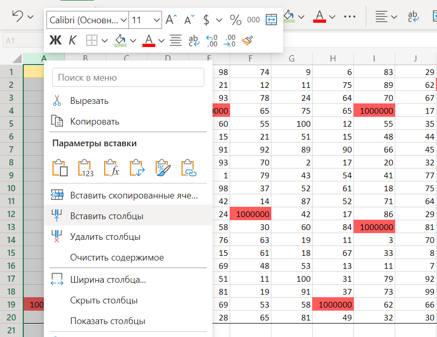Paste formulas using the fx clipboard icon
The width and height of the screenshot is (437, 337).
coord(111,168)
